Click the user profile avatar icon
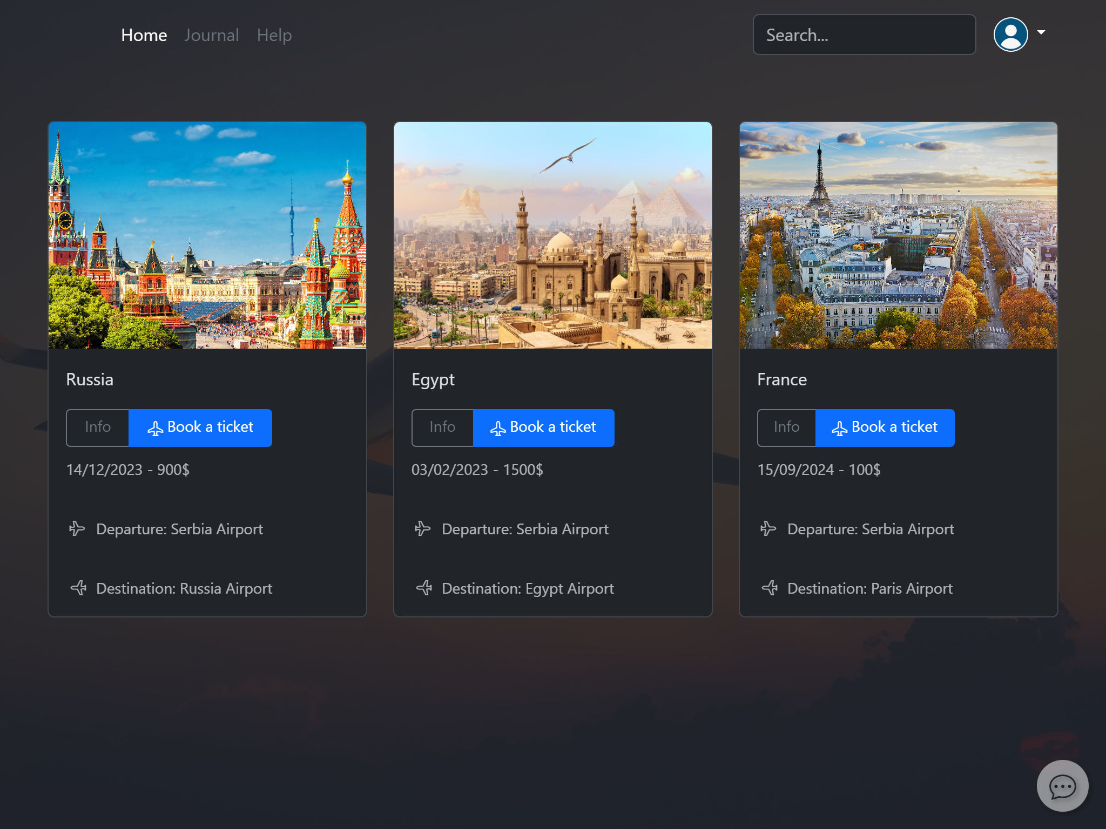Image resolution: width=1106 pixels, height=829 pixels. coord(1010,35)
